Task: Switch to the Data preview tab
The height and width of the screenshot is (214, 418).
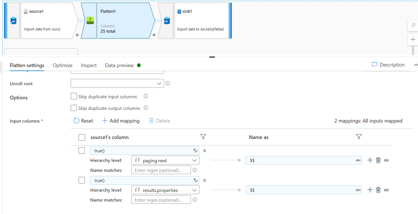Action: [119, 65]
